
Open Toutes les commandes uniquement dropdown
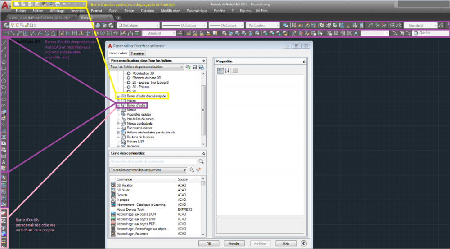tap(148, 170)
